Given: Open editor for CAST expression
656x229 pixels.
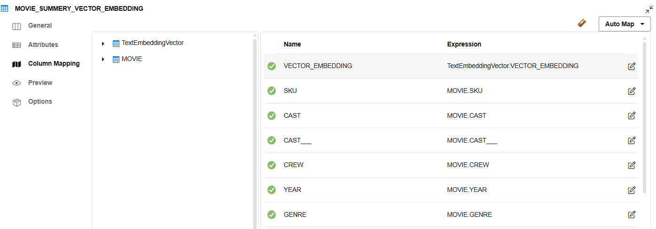Looking at the screenshot, I should point(632,115).
